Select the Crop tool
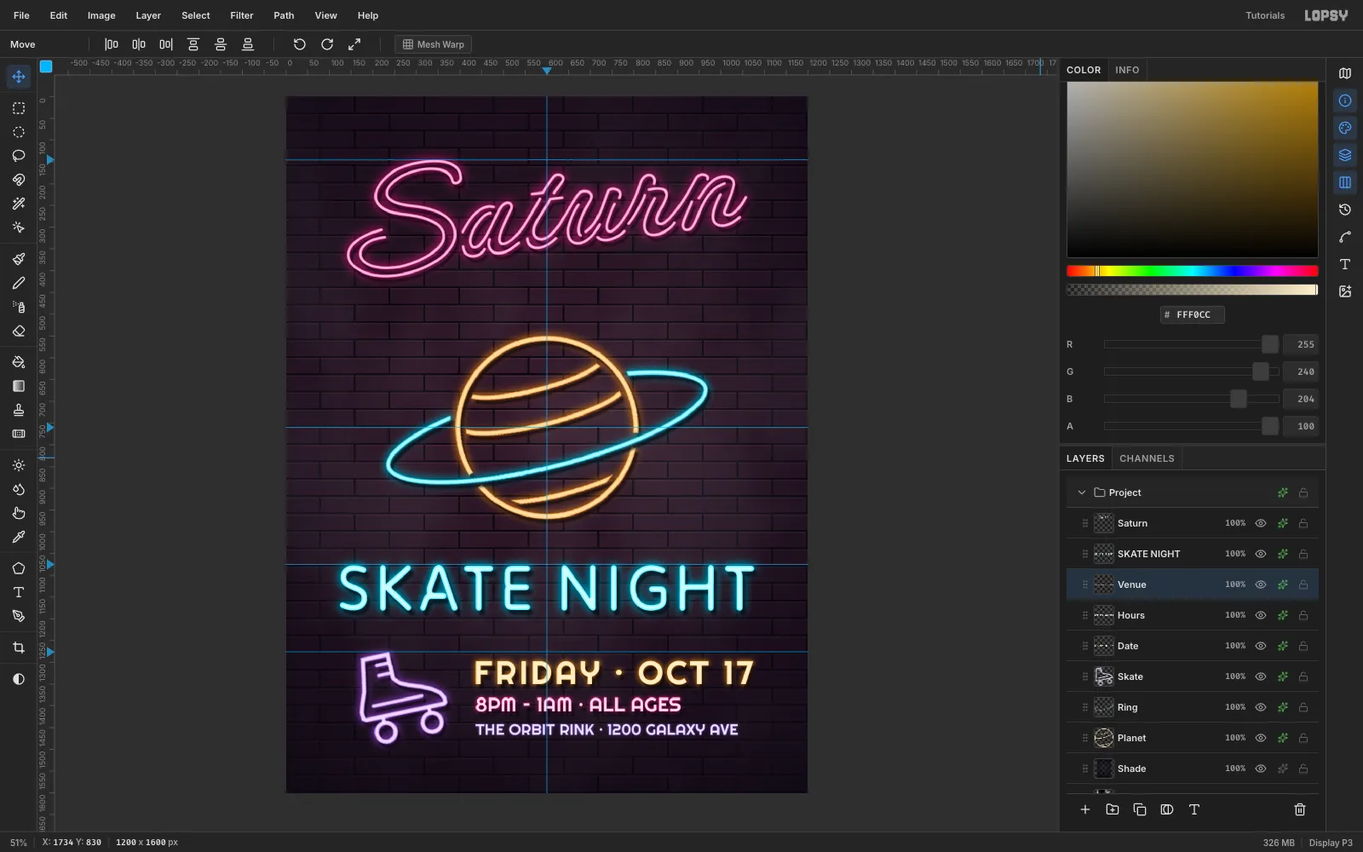 tap(18, 648)
